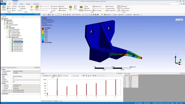Click the Copy command
Screen dimensions: 185x104
tap(9, 8)
